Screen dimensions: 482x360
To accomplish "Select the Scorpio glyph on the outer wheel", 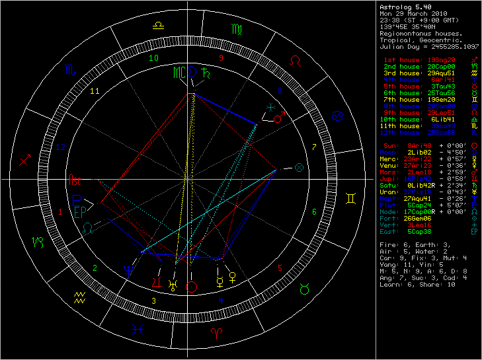I will click(70, 69).
